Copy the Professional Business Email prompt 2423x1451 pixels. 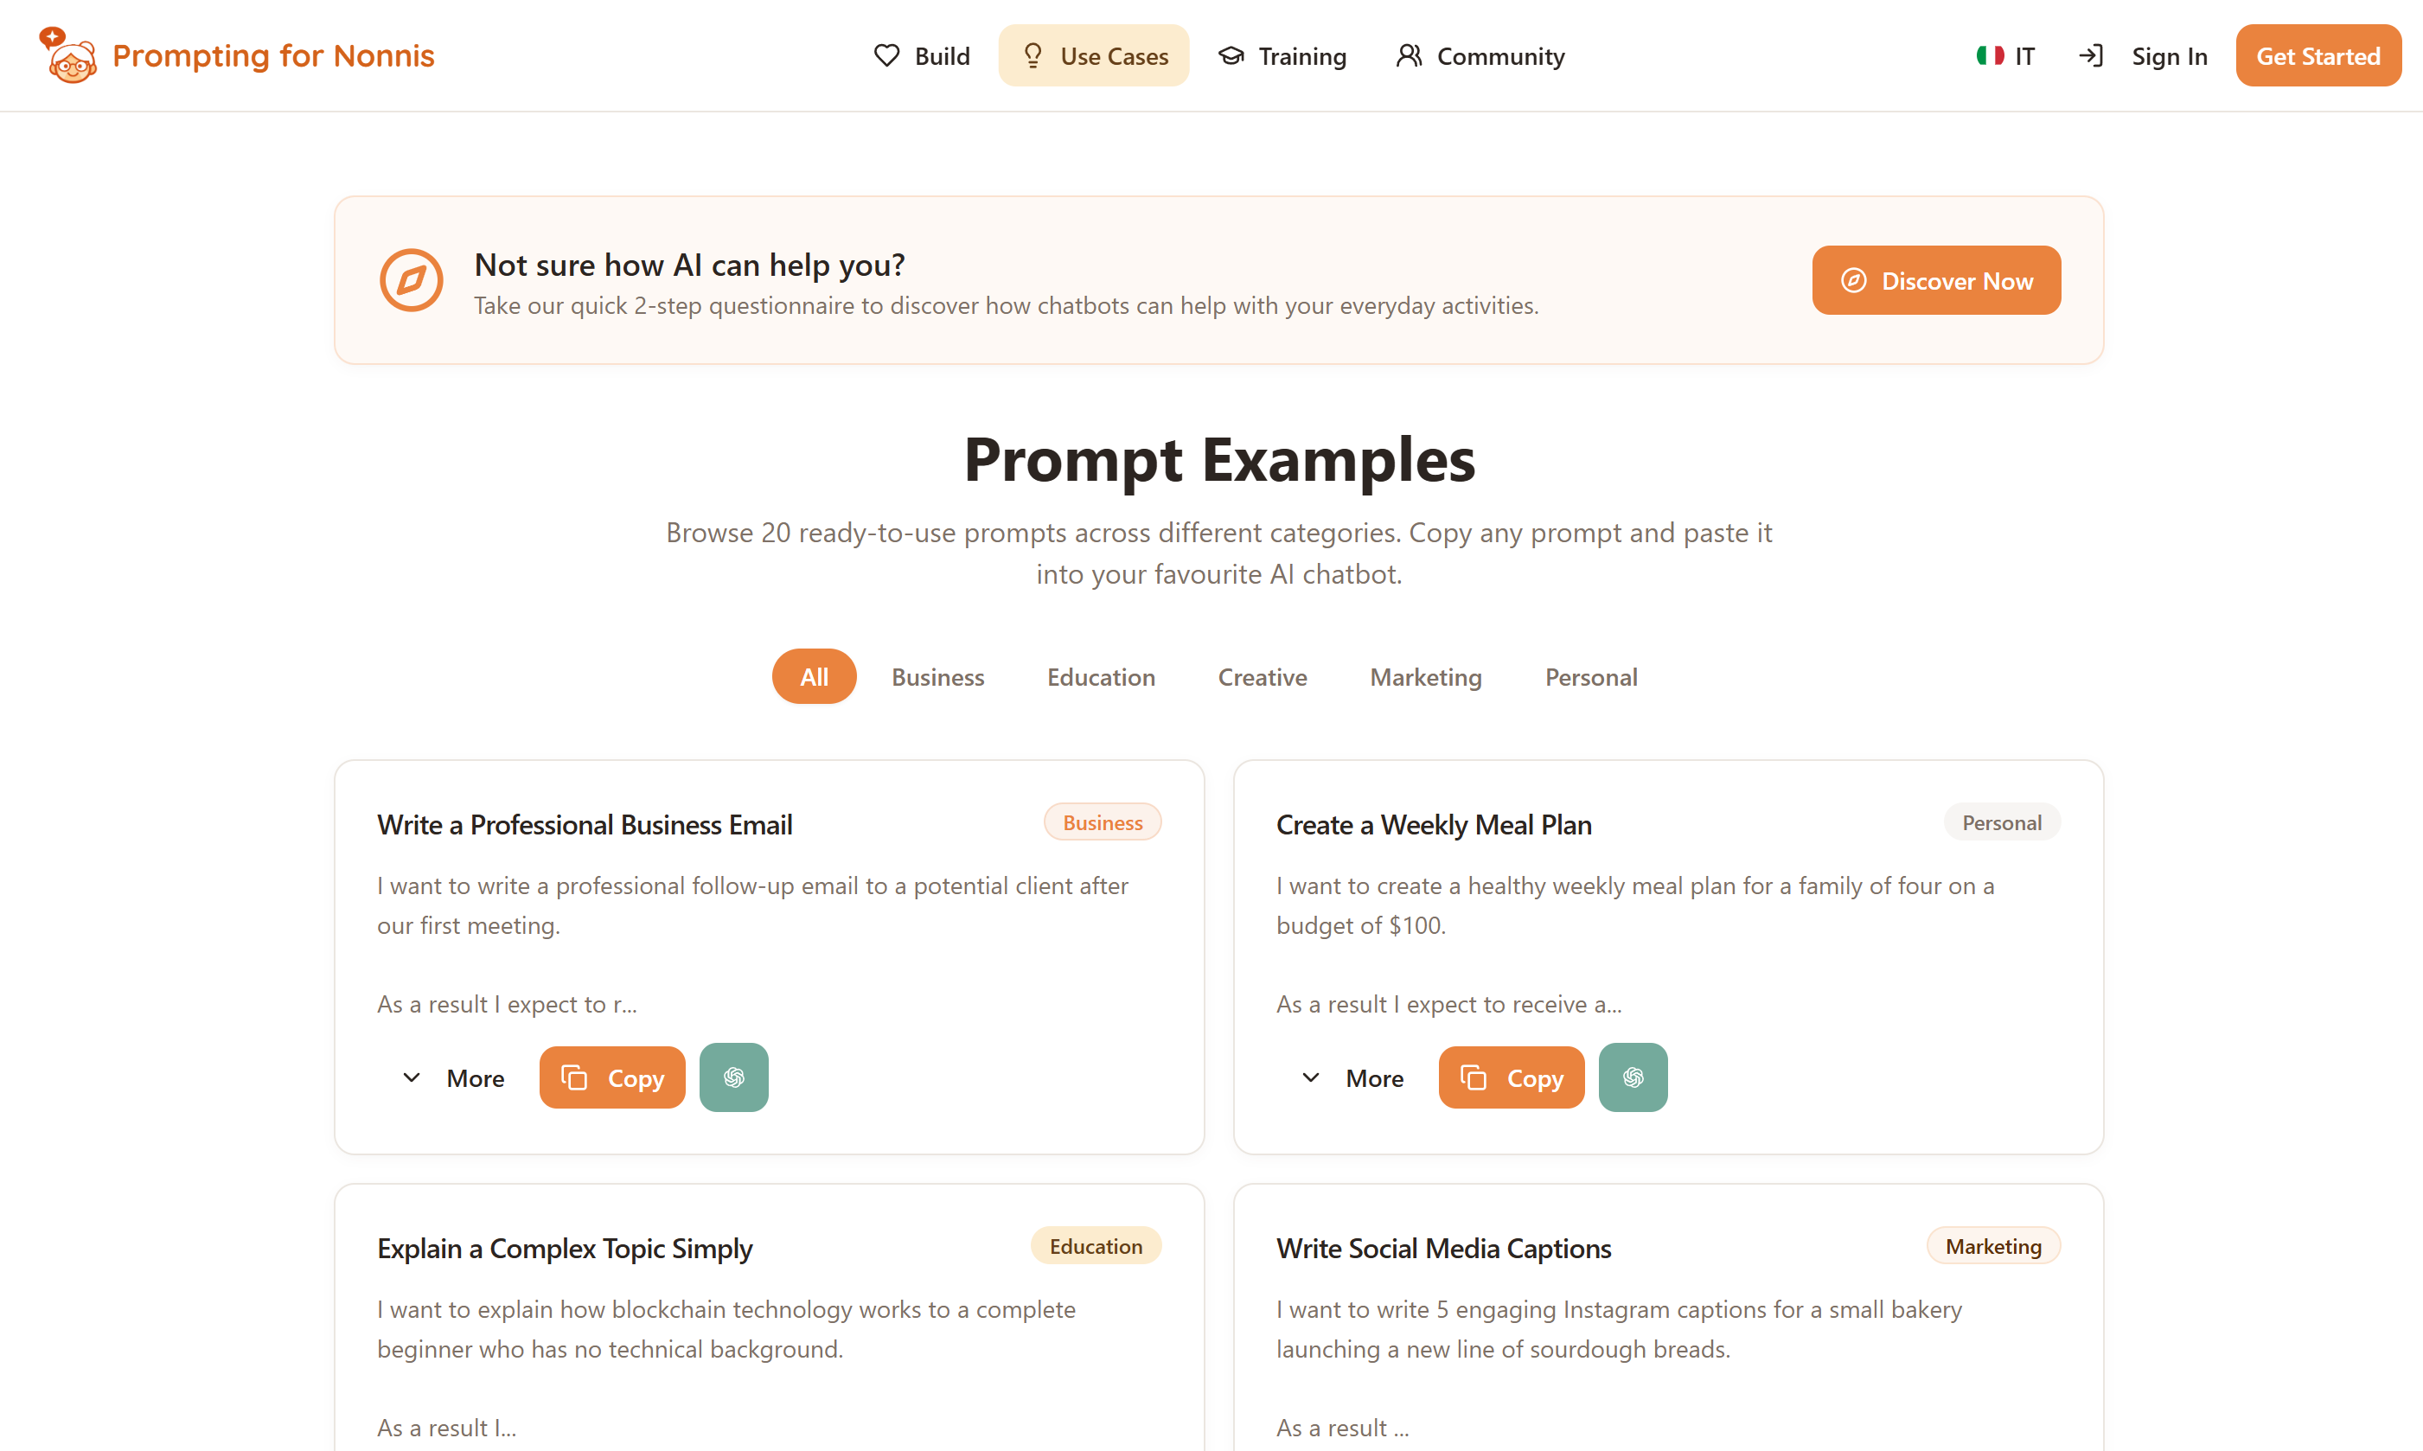612,1077
